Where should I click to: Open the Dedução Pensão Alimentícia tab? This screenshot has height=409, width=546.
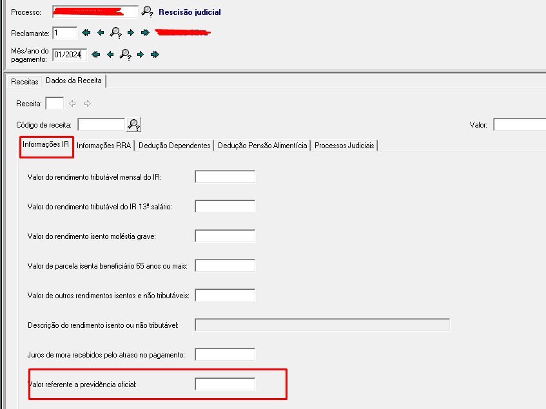(262, 146)
